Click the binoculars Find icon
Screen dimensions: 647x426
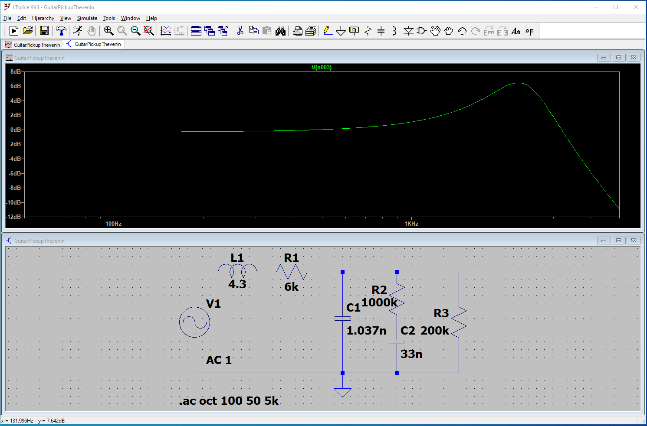(x=280, y=31)
